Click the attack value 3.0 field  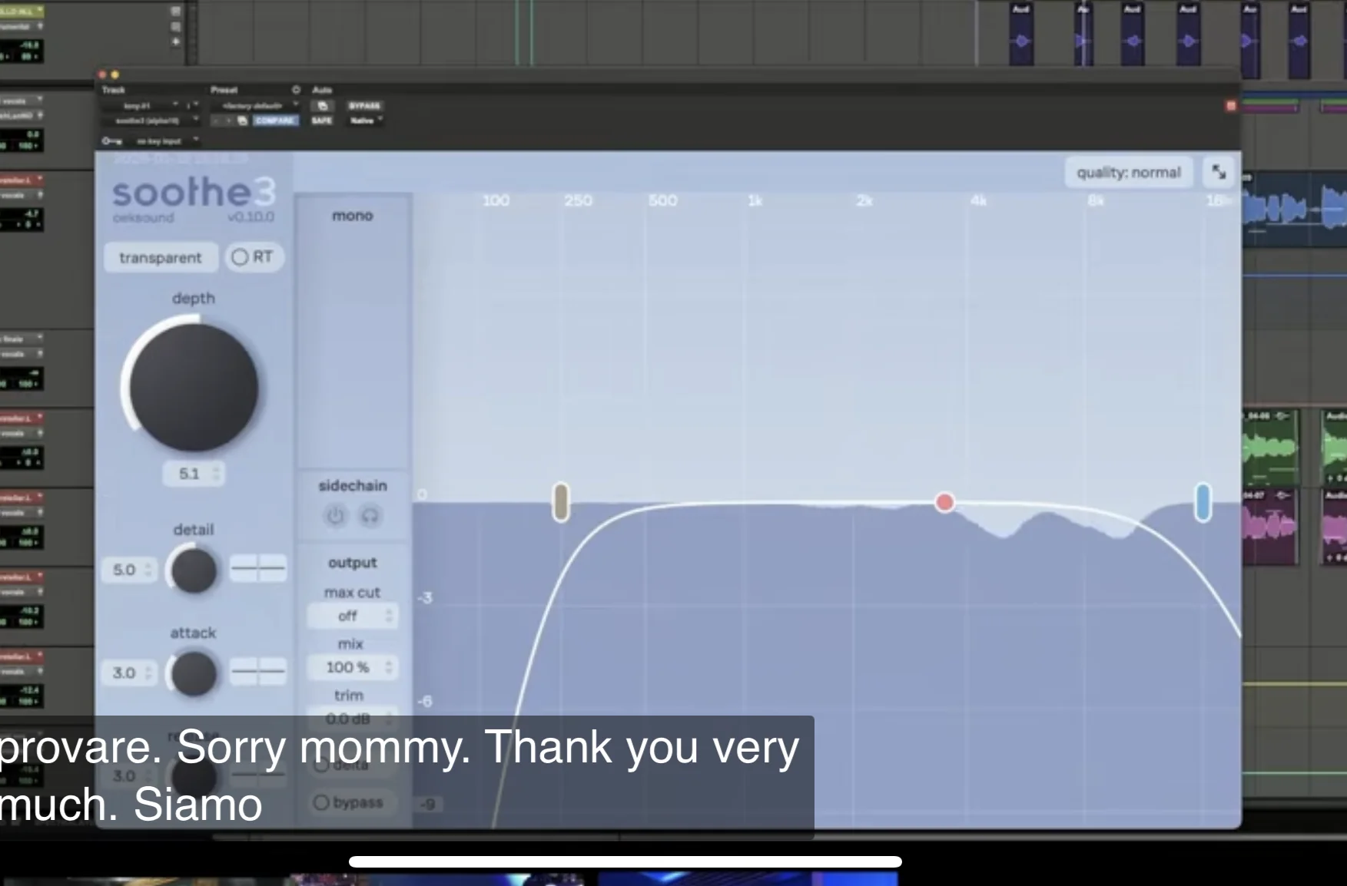coord(128,673)
